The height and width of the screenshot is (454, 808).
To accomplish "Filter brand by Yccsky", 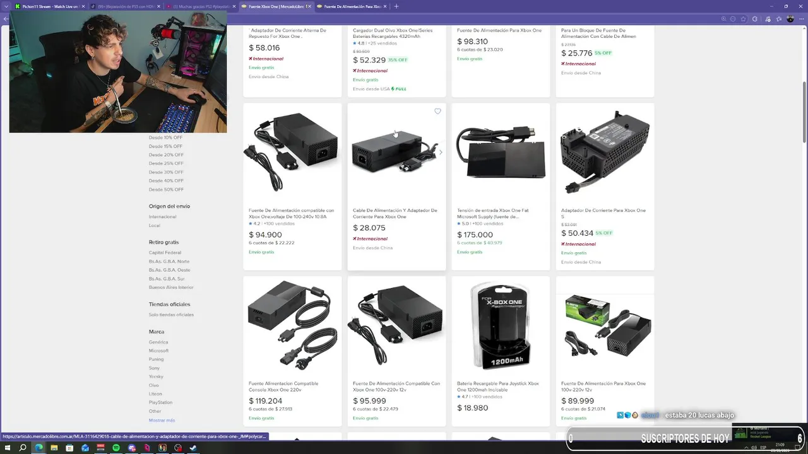I will click(x=156, y=376).
